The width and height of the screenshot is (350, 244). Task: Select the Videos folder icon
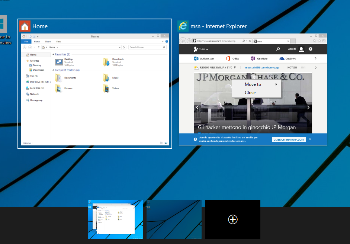point(106,89)
